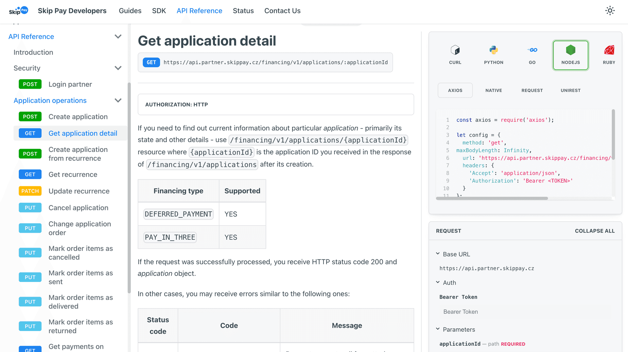Switch to the Native code tab

(494, 90)
